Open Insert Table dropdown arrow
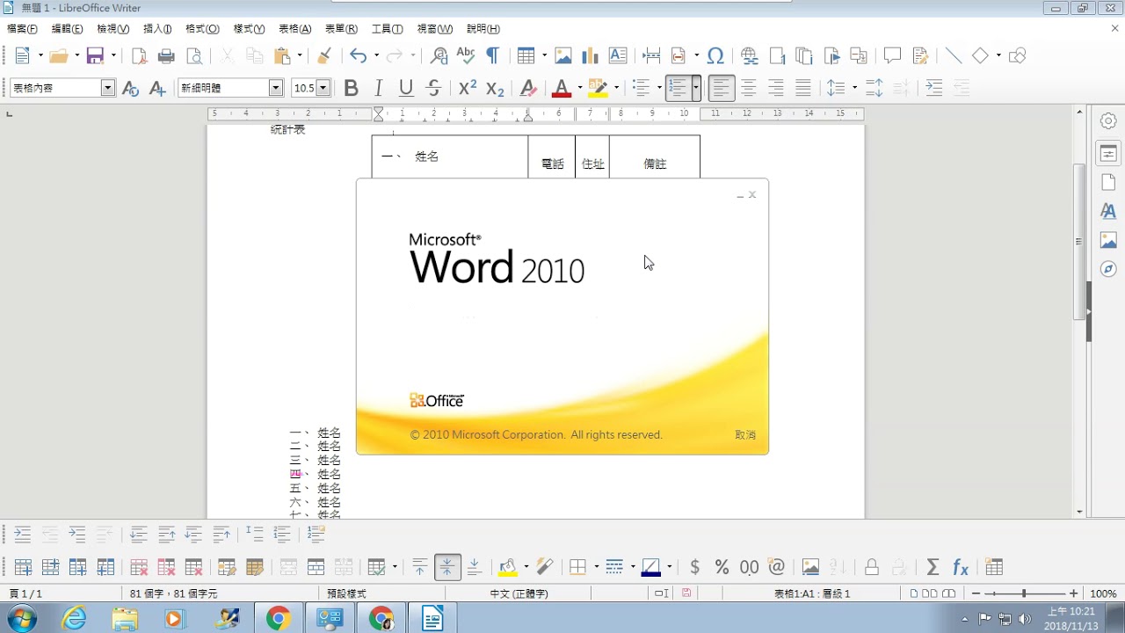1125x633 pixels. (544, 56)
